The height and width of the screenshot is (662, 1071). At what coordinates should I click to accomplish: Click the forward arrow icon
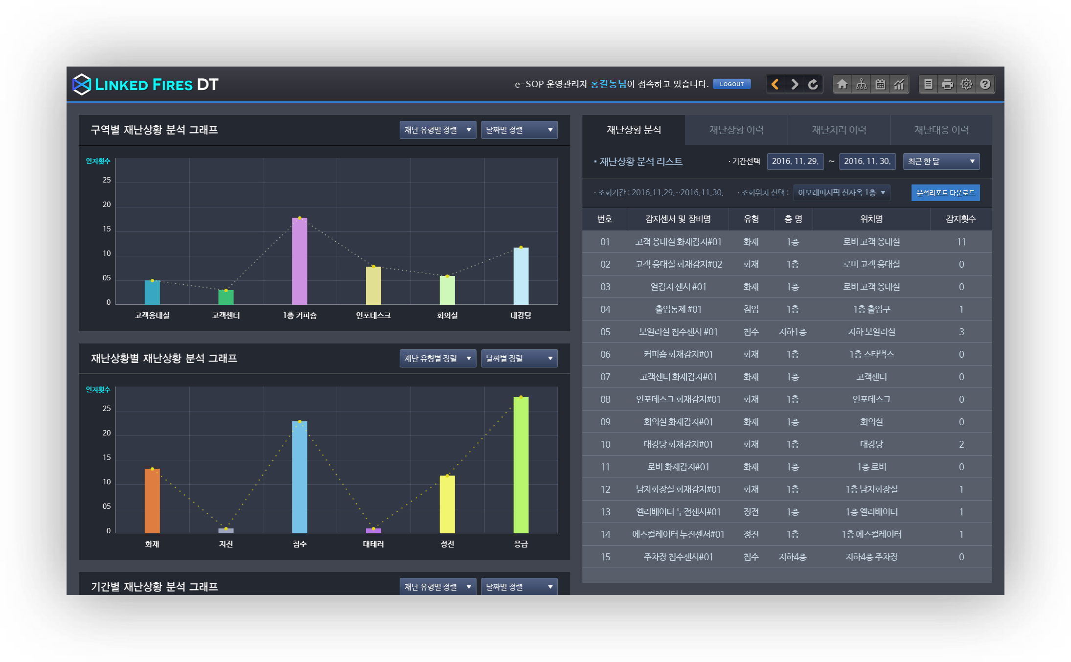click(x=795, y=84)
